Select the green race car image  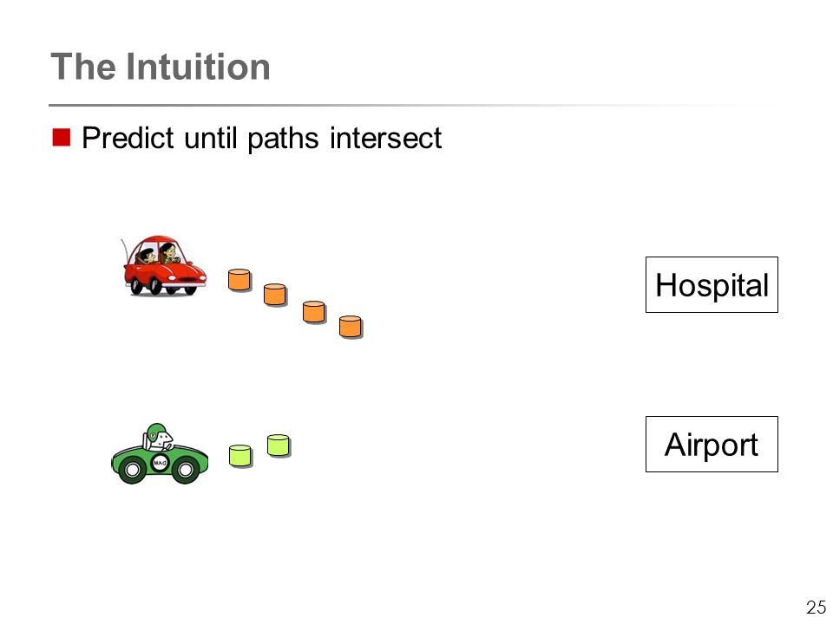click(160, 453)
